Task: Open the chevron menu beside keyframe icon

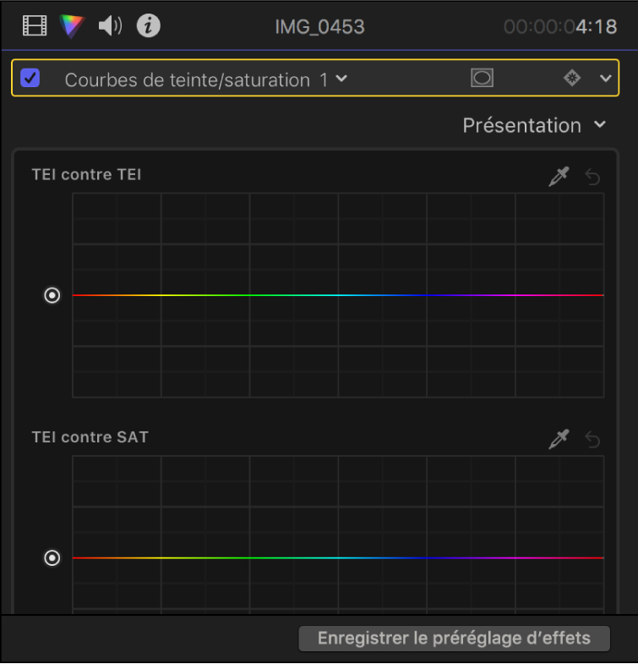Action: pos(606,79)
